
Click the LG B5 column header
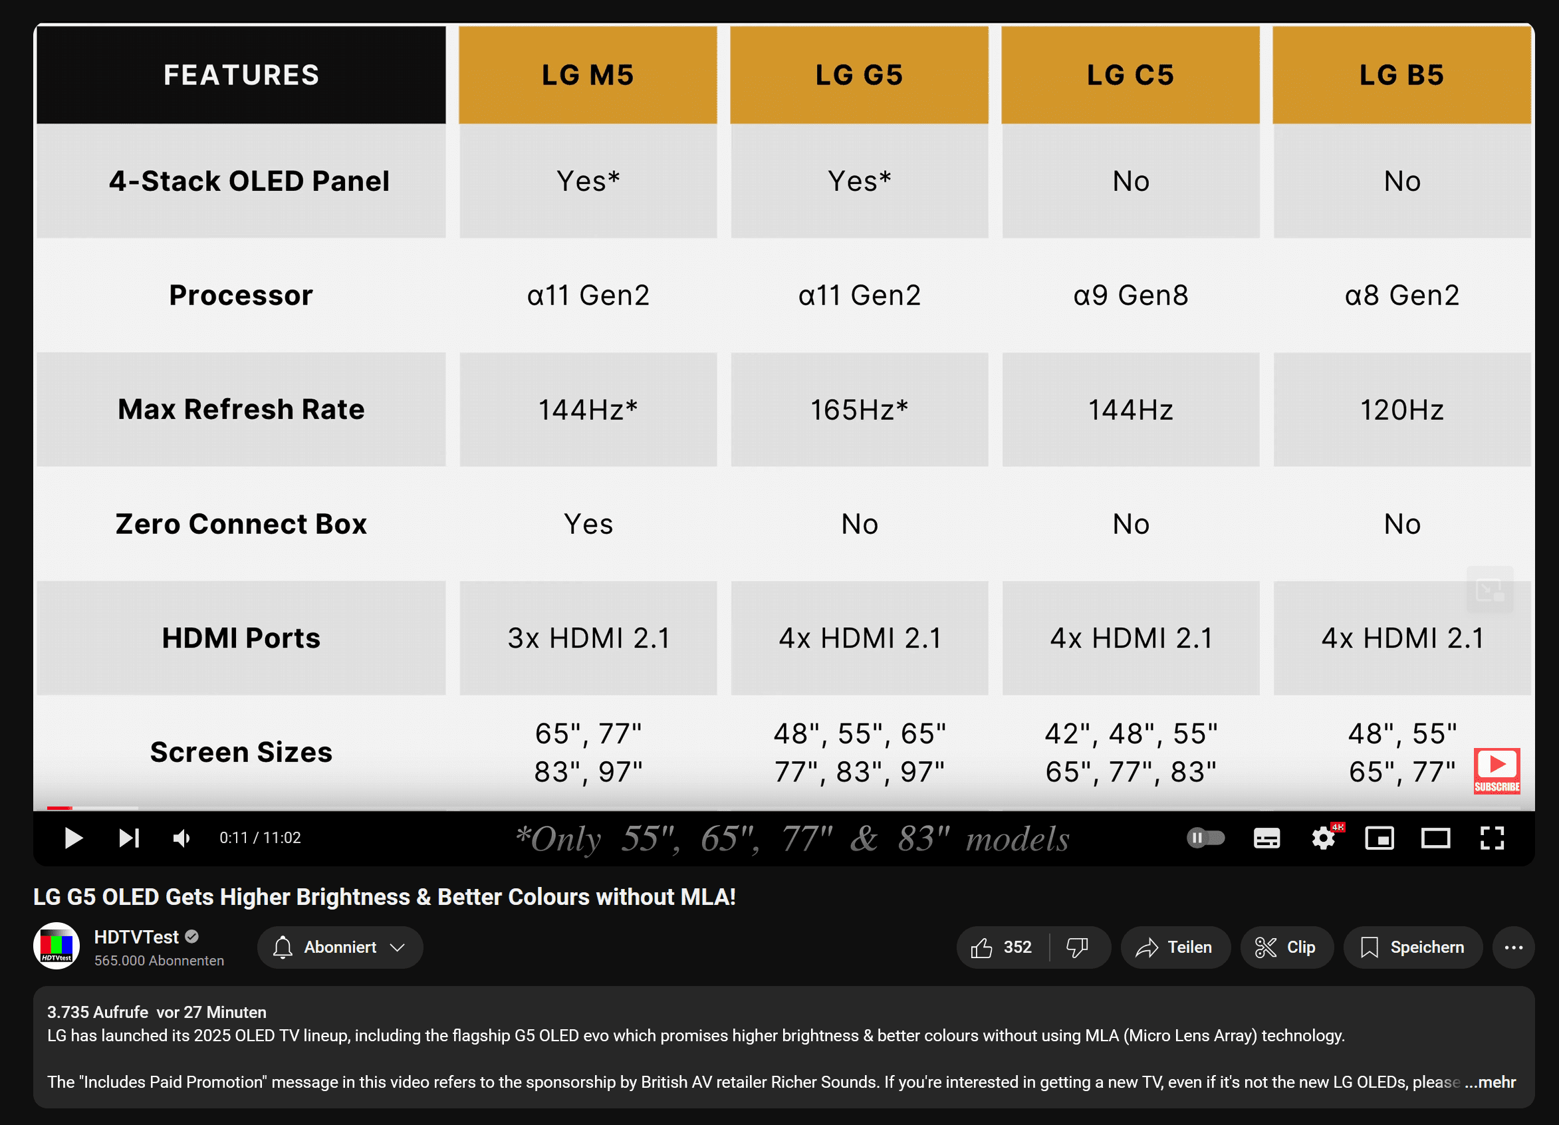[x=1402, y=75]
